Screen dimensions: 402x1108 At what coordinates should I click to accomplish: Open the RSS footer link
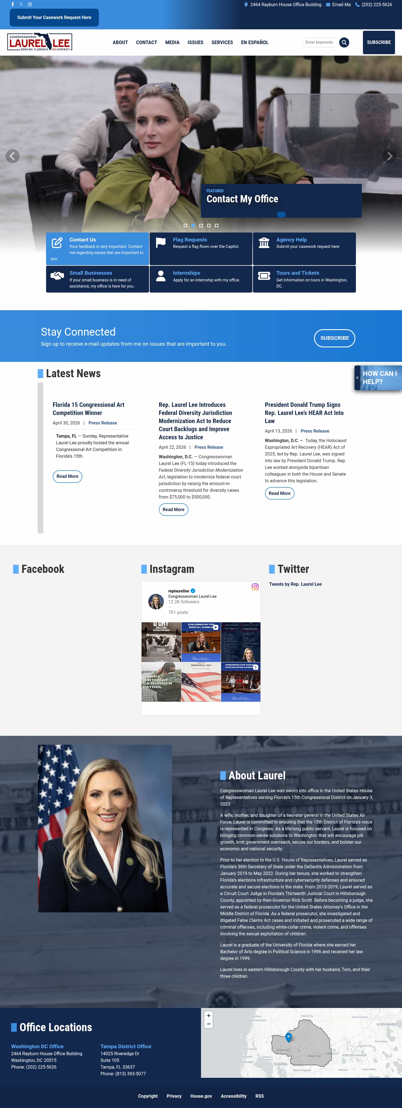click(259, 1096)
